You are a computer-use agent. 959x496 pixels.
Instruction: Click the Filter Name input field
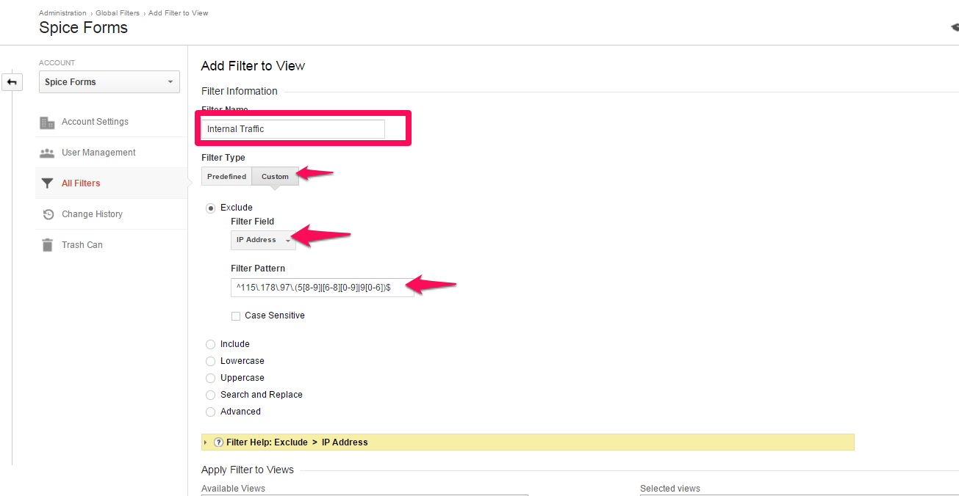pyautogui.click(x=292, y=129)
